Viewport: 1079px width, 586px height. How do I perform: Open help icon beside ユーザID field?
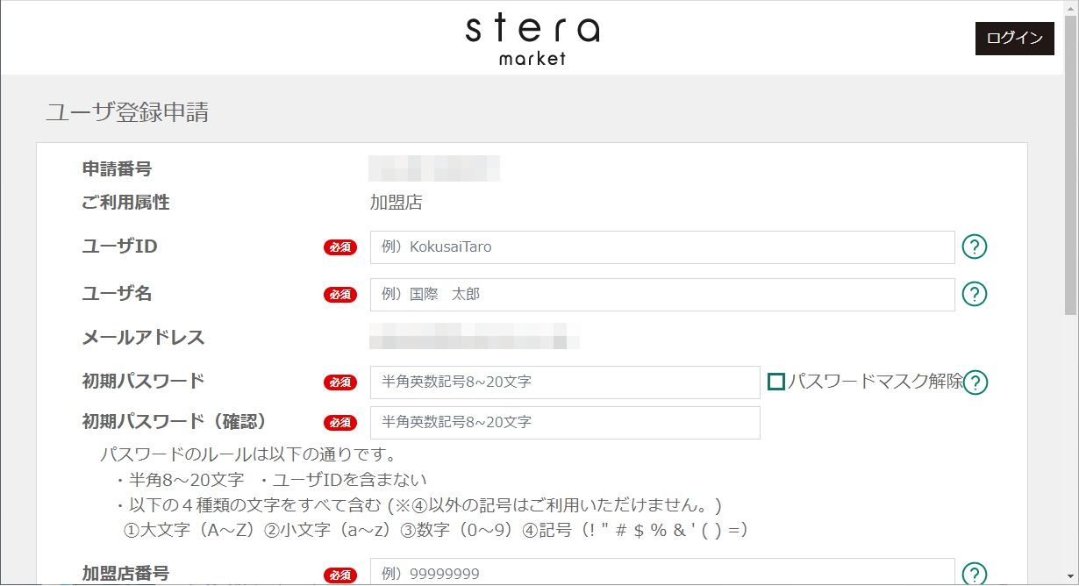pyautogui.click(x=975, y=247)
